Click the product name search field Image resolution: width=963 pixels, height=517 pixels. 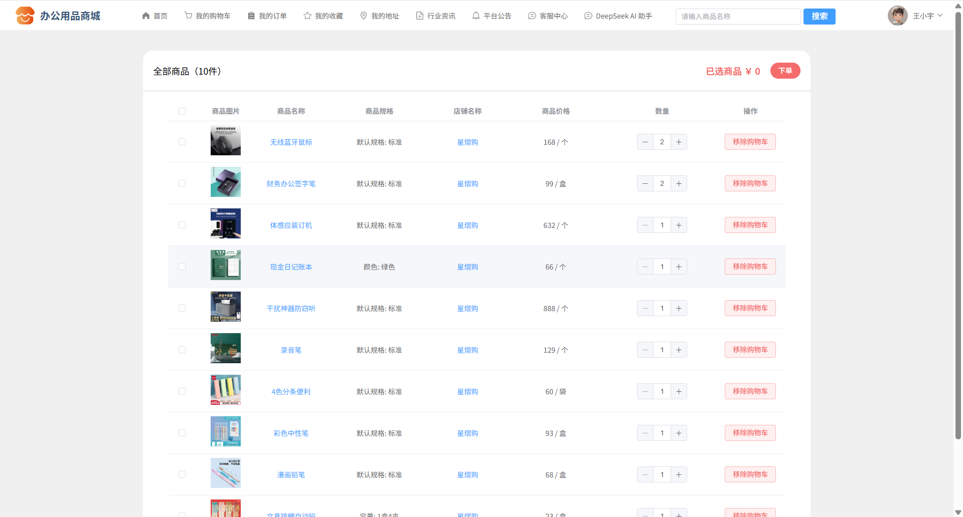point(738,17)
